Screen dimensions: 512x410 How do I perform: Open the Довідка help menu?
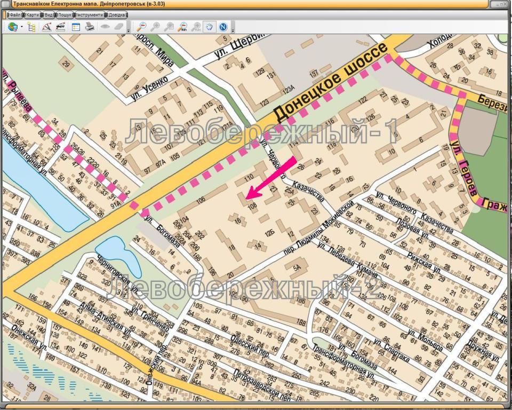(x=117, y=15)
